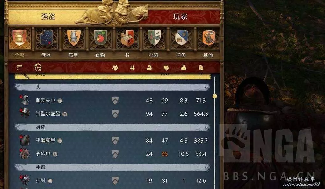Sort items alphabetically with AZ icon
Viewport: 325px width, 189px height.
click(38, 67)
